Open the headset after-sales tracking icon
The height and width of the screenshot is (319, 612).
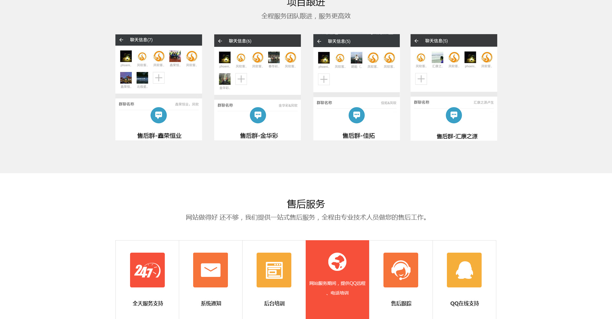pyautogui.click(x=401, y=270)
